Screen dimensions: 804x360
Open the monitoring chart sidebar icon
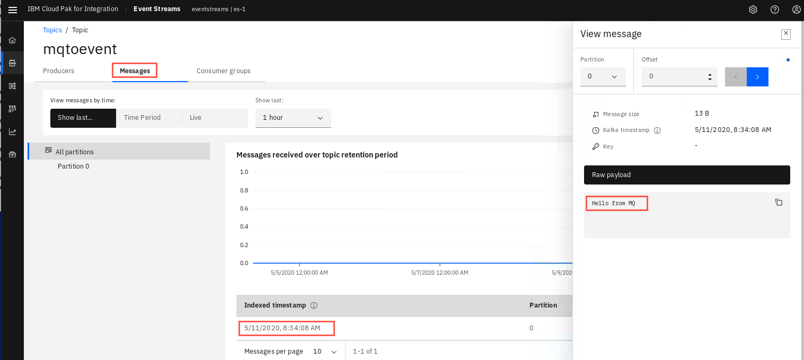tap(12, 131)
